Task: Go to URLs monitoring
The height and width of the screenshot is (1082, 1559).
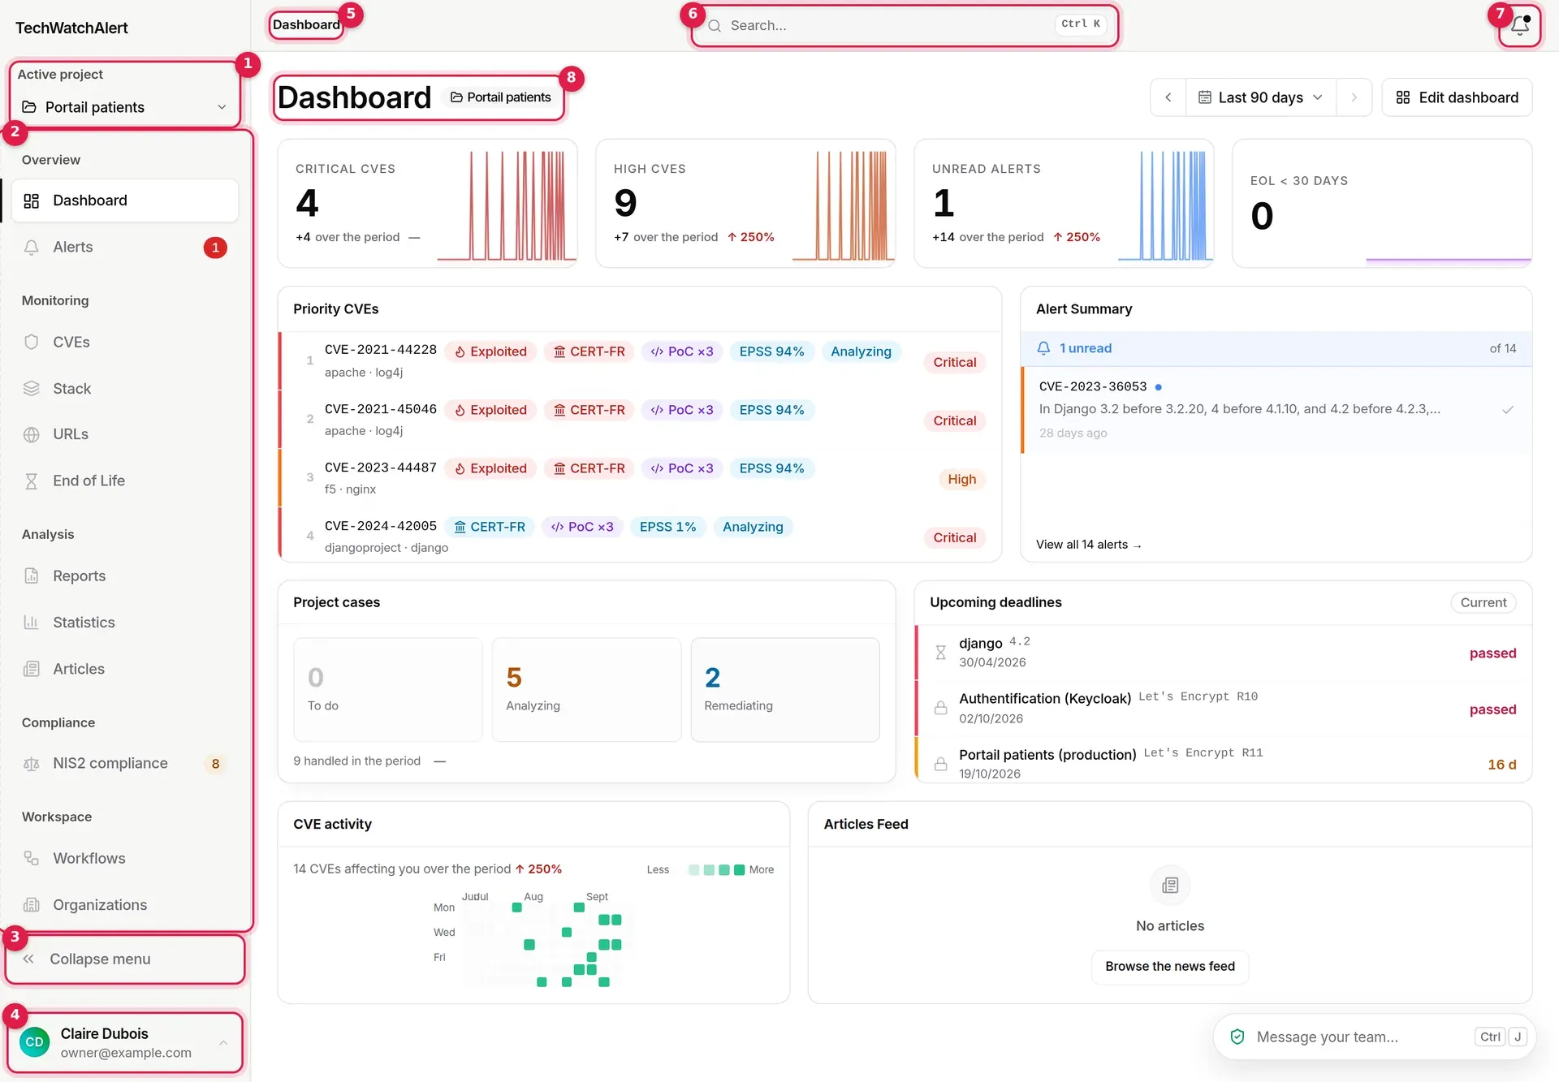Action: (124, 434)
